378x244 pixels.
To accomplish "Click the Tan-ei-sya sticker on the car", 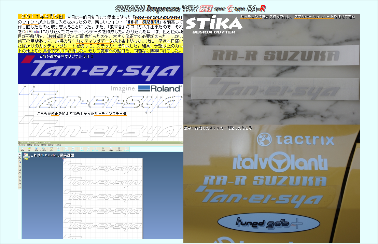I will (x=259, y=197).
